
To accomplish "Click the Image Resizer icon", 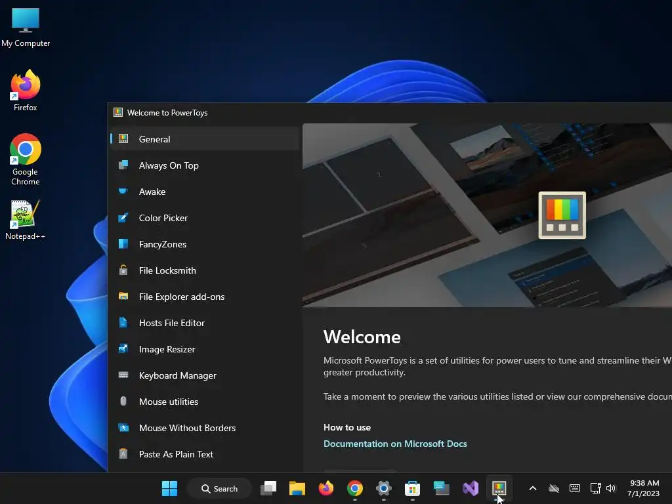I will pos(123,348).
